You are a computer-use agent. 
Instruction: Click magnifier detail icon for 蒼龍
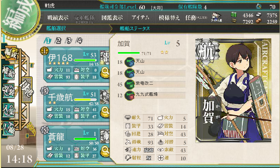[105, 151]
